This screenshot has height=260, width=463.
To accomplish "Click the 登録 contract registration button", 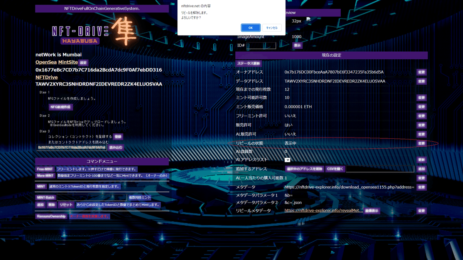I will 118,136.
